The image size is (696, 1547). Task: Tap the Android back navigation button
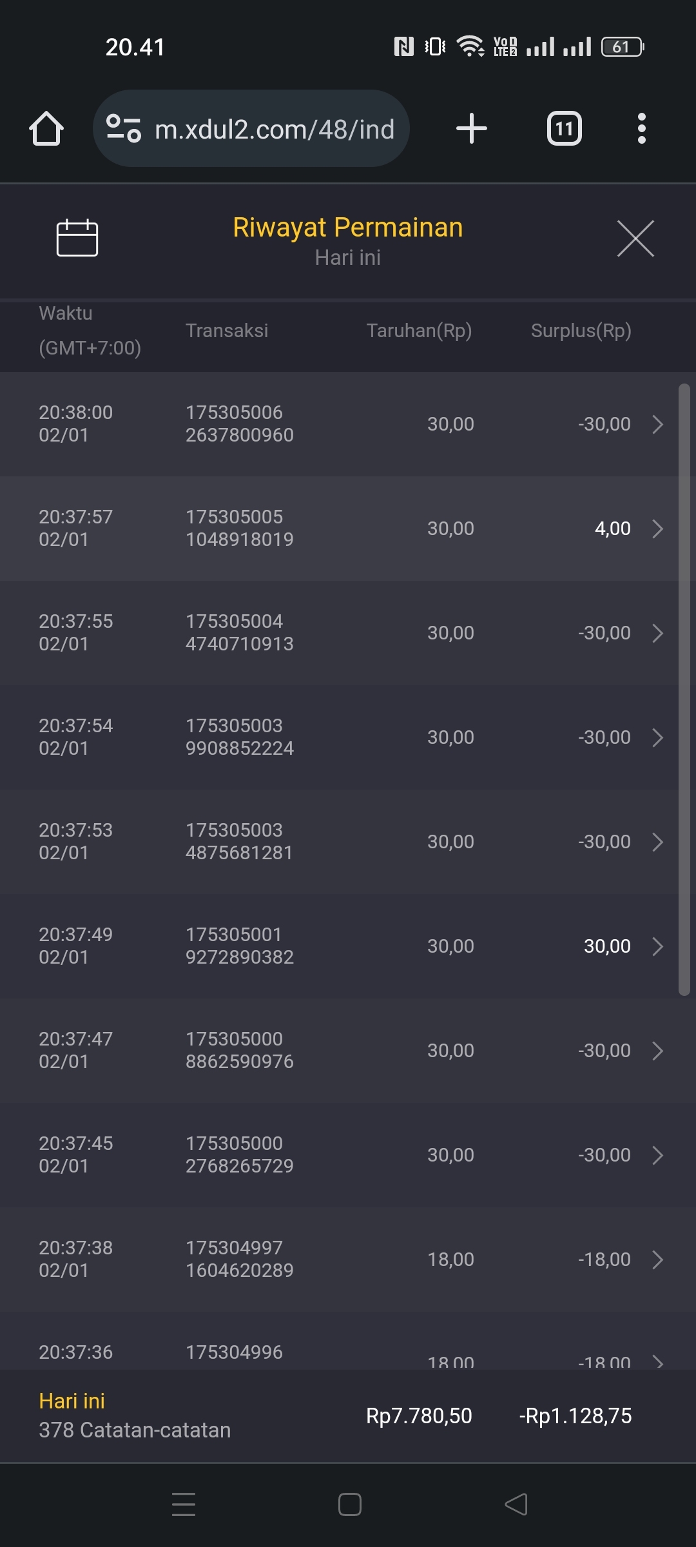pyautogui.click(x=516, y=1504)
